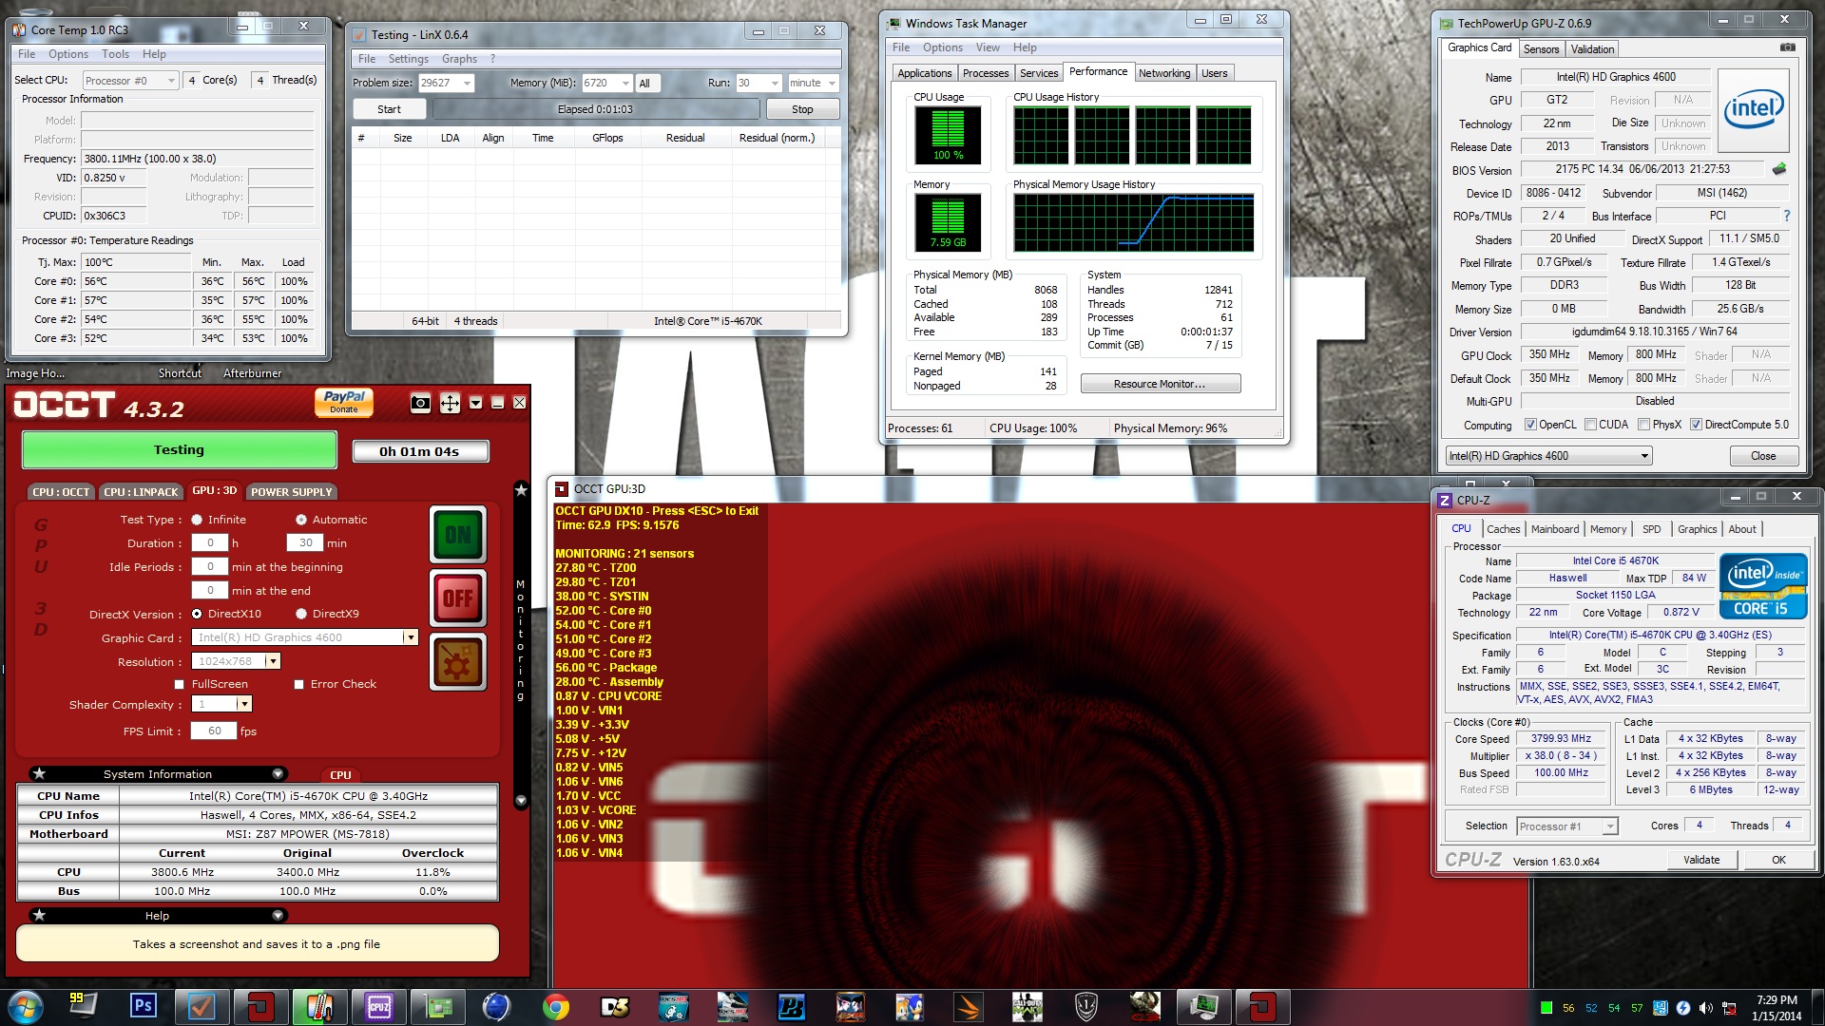The image size is (1825, 1026).
Task: Open OCCT settings gear button
Action: pos(458,662)
